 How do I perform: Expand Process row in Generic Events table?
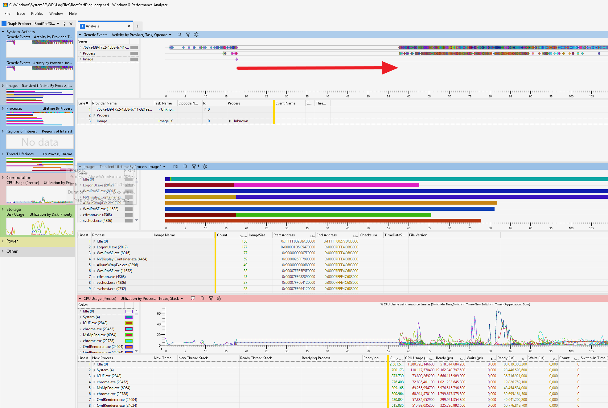point(94,115)
